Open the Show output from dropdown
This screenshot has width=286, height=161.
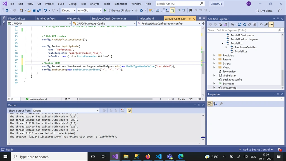[66, 111]
